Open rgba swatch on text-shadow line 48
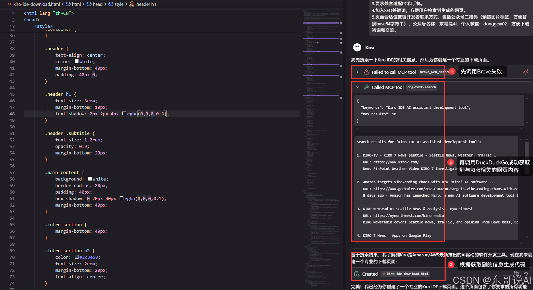This screenshot has width=533, height=290. pyautogui.click(x=124, y=114)
